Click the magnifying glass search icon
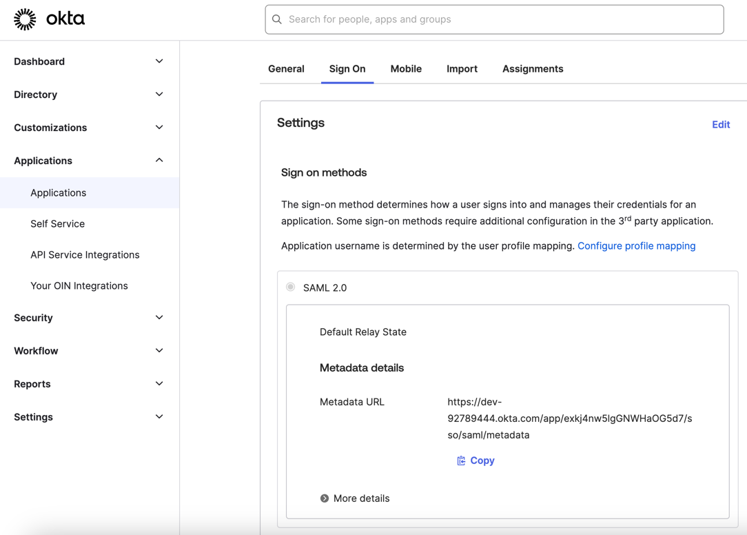Viewport: 747px width, 535px height. pyautogui.click(x=277, y=19)
